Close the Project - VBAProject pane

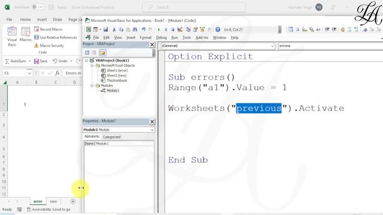click(x=152, y=45)
